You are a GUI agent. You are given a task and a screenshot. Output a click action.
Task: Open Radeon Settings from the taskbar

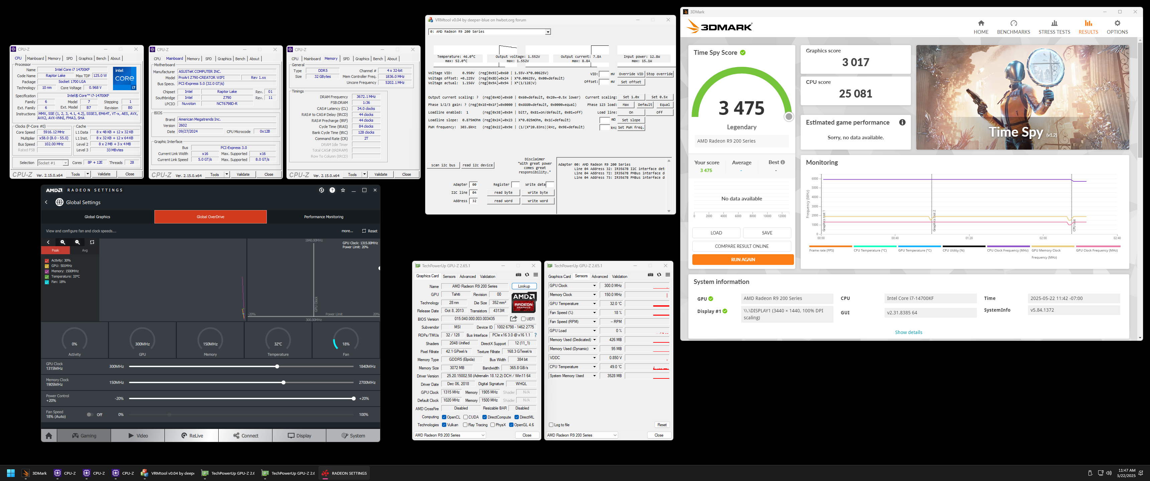(344, 473)
